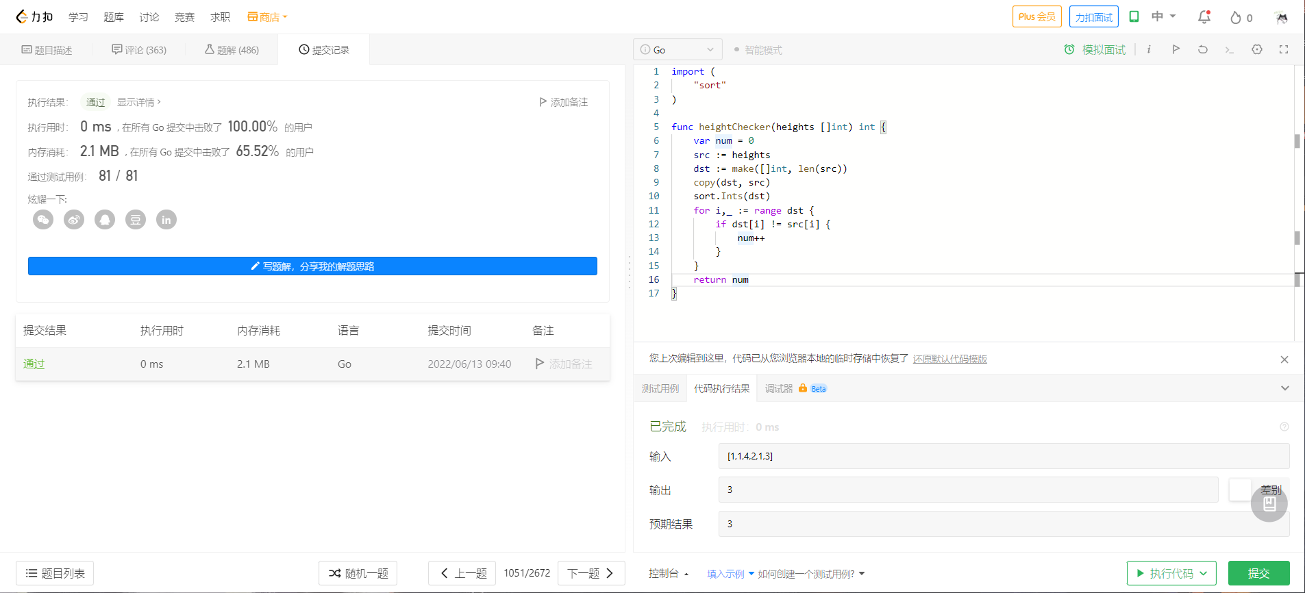Click the 输出 output field
Viewport: 1305px width, 593px height.
tap(968, 490)
